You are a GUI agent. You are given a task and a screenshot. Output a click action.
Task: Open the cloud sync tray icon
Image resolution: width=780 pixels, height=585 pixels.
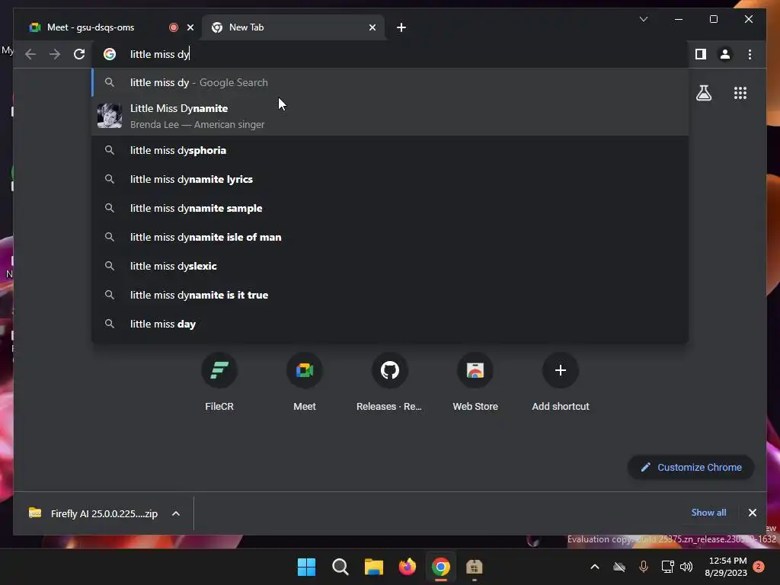619,567
